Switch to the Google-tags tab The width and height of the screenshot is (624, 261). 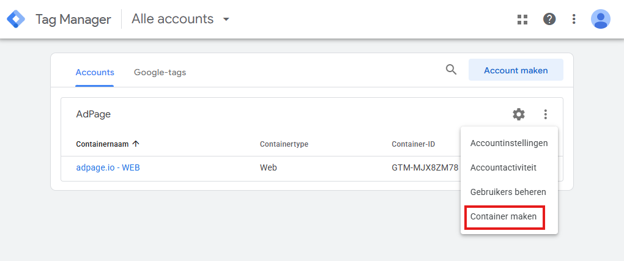tap(160, 72)
